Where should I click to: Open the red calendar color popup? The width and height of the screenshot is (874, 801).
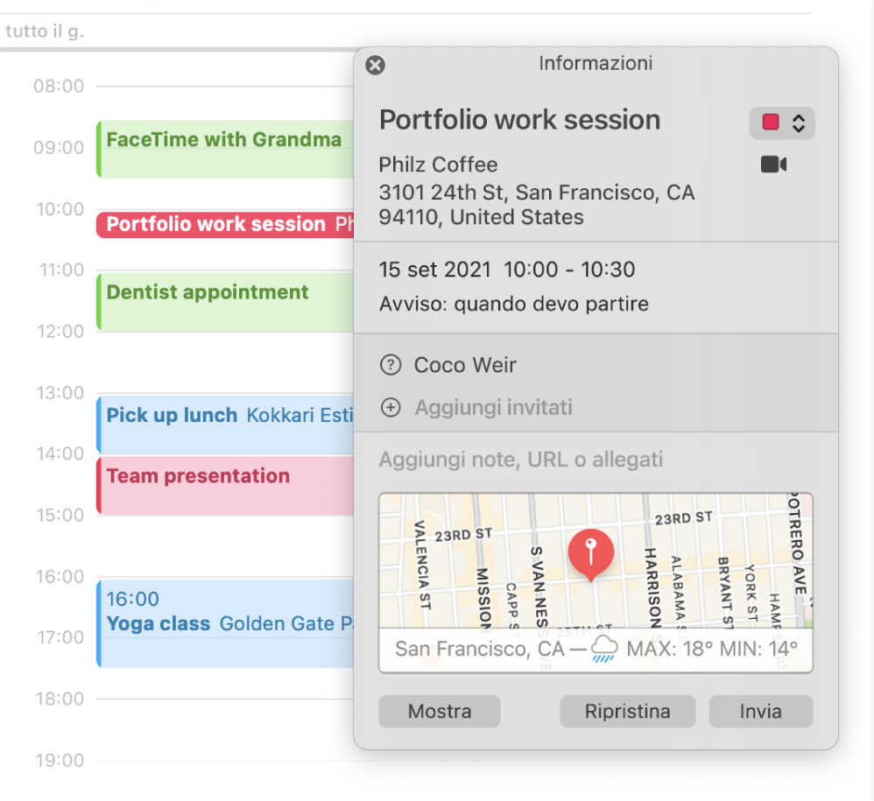tap(782, 123)
